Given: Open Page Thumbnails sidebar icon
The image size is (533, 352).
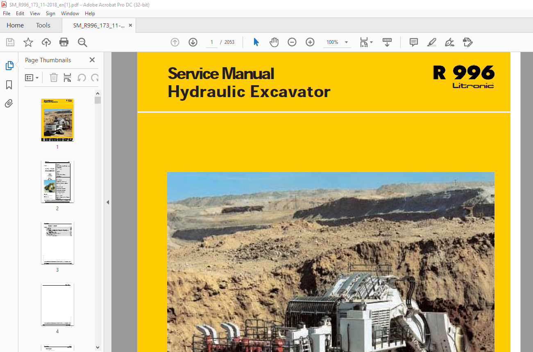Looking at the screenshot, I should point(9,66).
